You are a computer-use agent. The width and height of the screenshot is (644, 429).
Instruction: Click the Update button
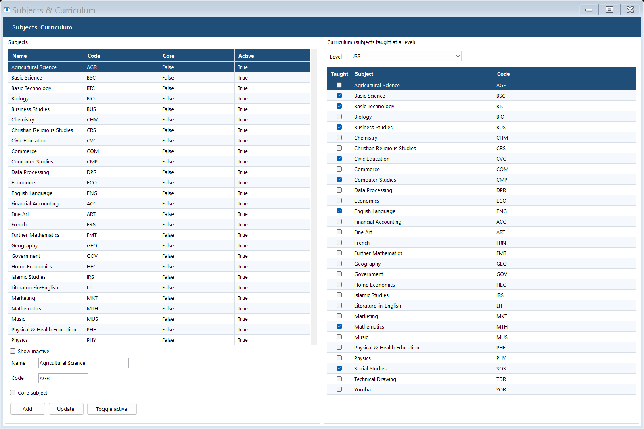(x=66, y=409)
